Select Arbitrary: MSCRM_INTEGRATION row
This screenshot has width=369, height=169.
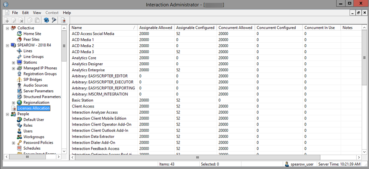point(215,94)
